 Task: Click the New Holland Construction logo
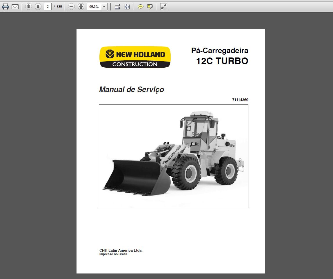tap(135, 57)
